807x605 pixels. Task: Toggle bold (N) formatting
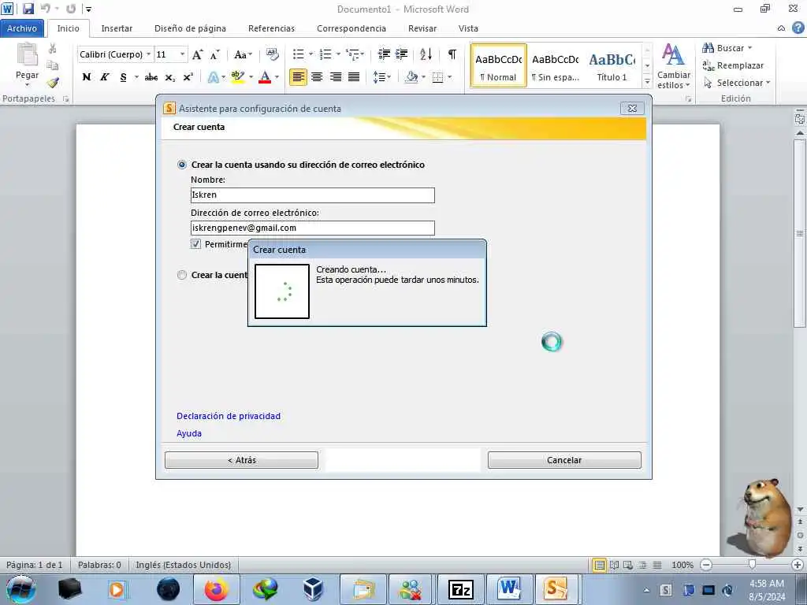point(87,77)
